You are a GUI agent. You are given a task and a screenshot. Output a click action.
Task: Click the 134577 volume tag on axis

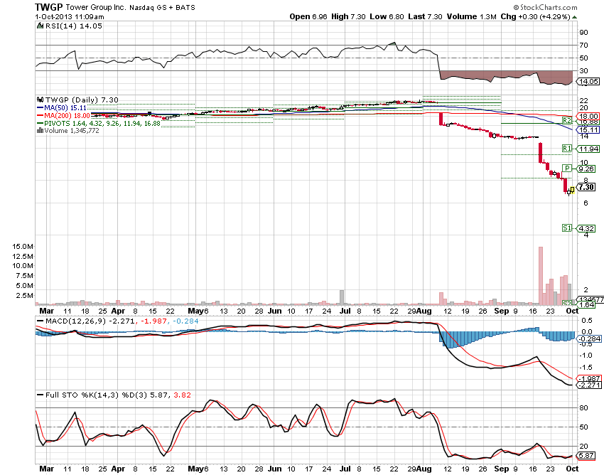tap(589, 299)
